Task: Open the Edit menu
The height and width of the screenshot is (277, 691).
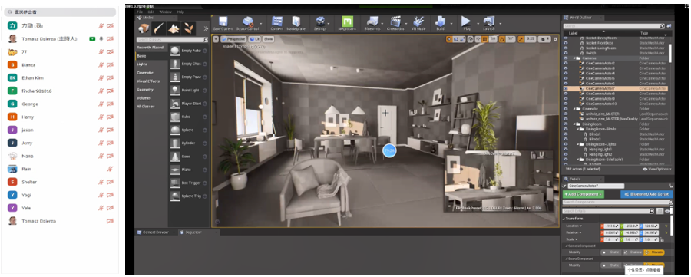Action: tap(151, 12)
